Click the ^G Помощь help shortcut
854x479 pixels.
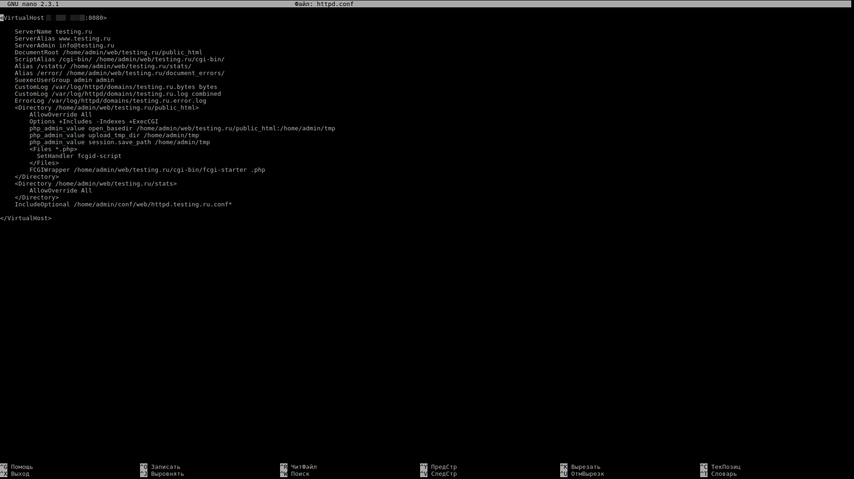point(17,467)
